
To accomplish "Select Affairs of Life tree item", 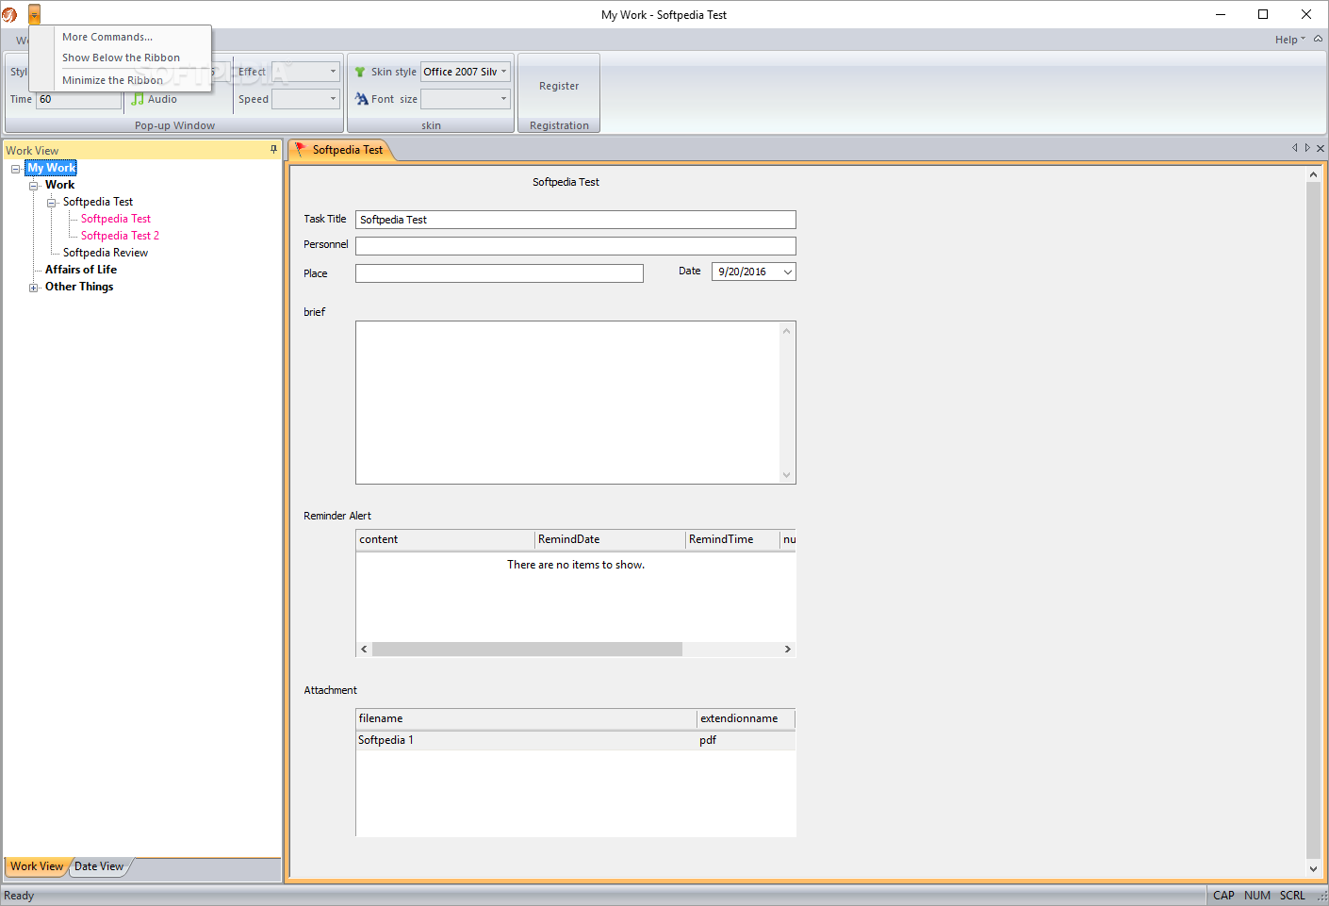I will (x=81, y=270).
